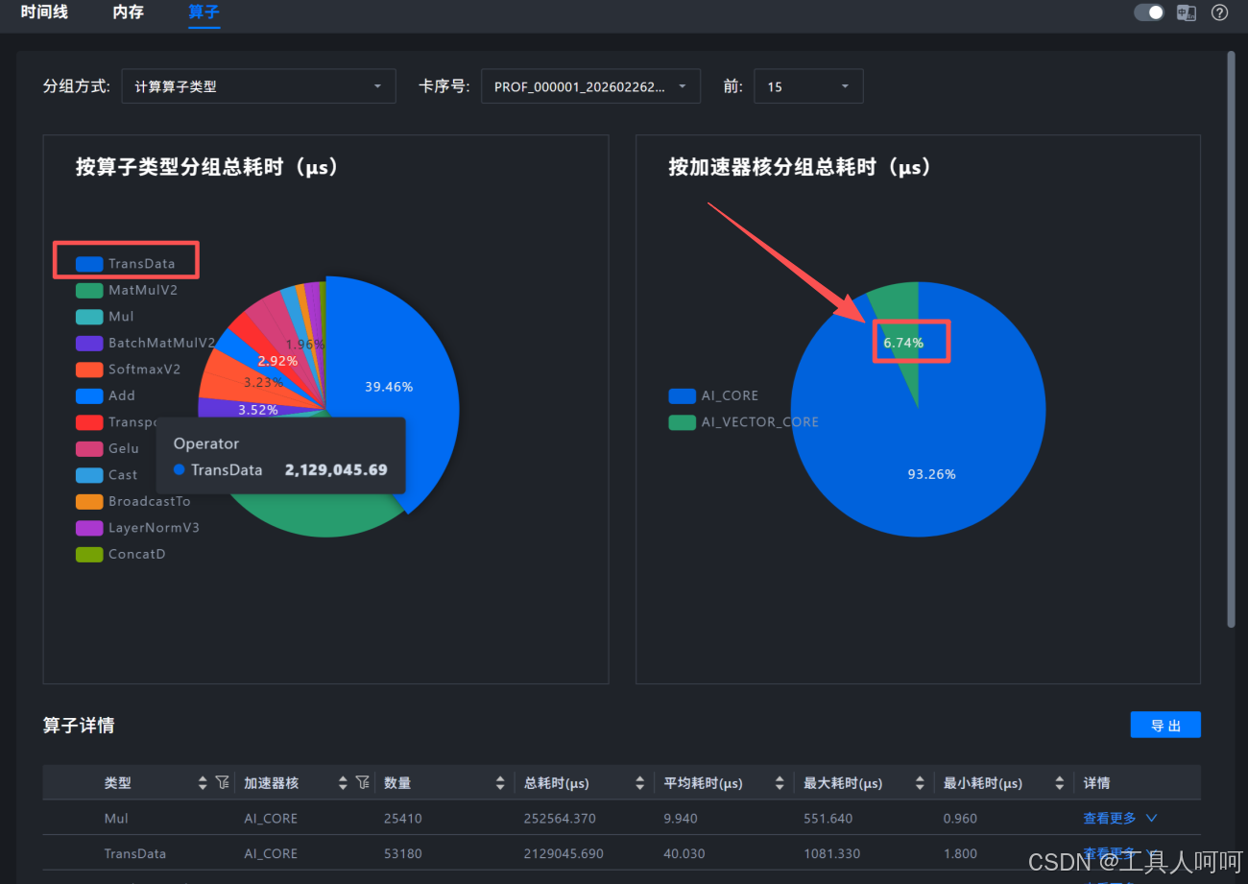Switch to the 内存 tab

[x=128, y=13]
